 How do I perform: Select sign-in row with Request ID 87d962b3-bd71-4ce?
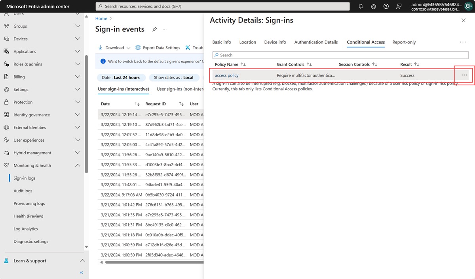click(150, 124)
